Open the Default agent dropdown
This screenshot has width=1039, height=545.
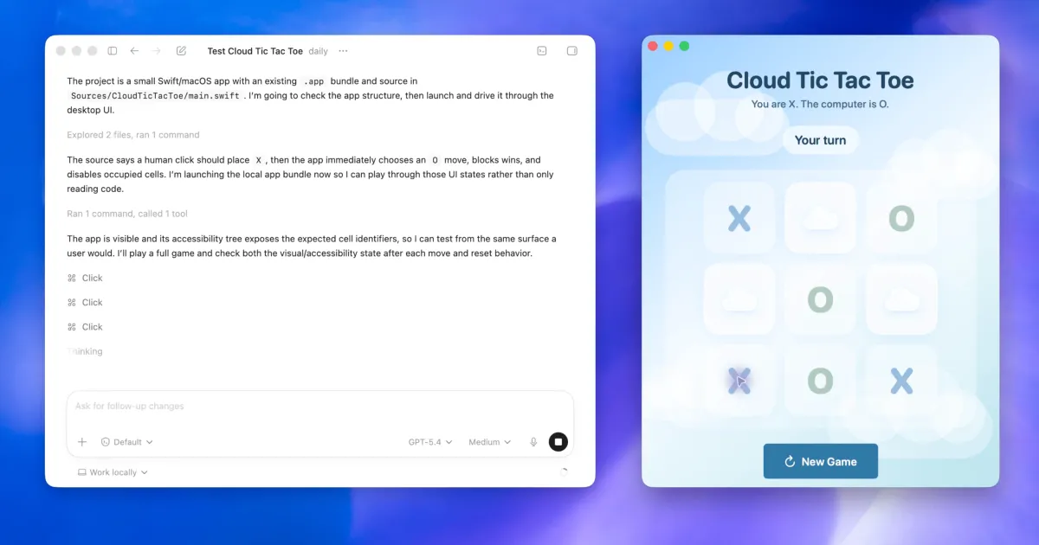(126, 441)
